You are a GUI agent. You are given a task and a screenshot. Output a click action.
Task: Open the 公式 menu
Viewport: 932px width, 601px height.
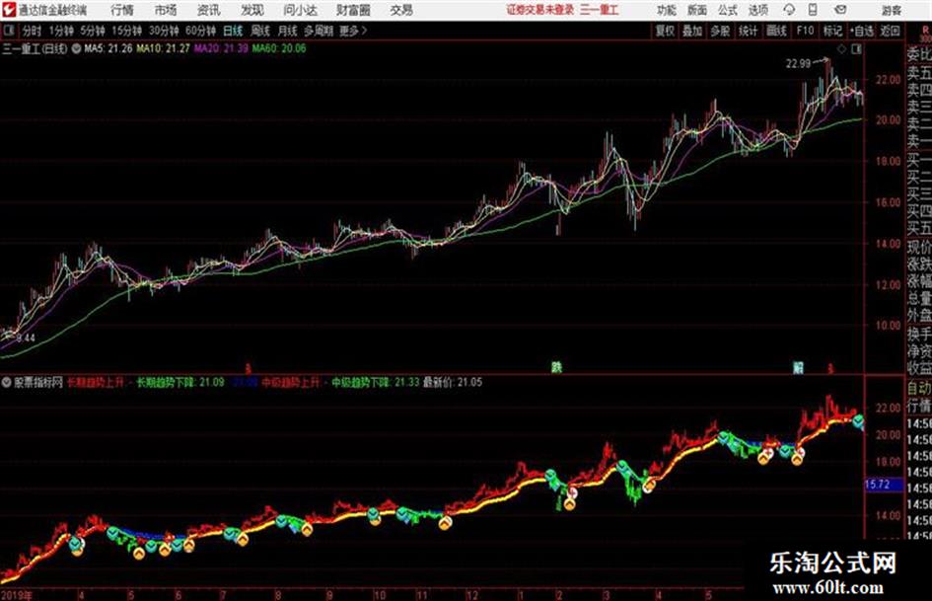(728, 10)
